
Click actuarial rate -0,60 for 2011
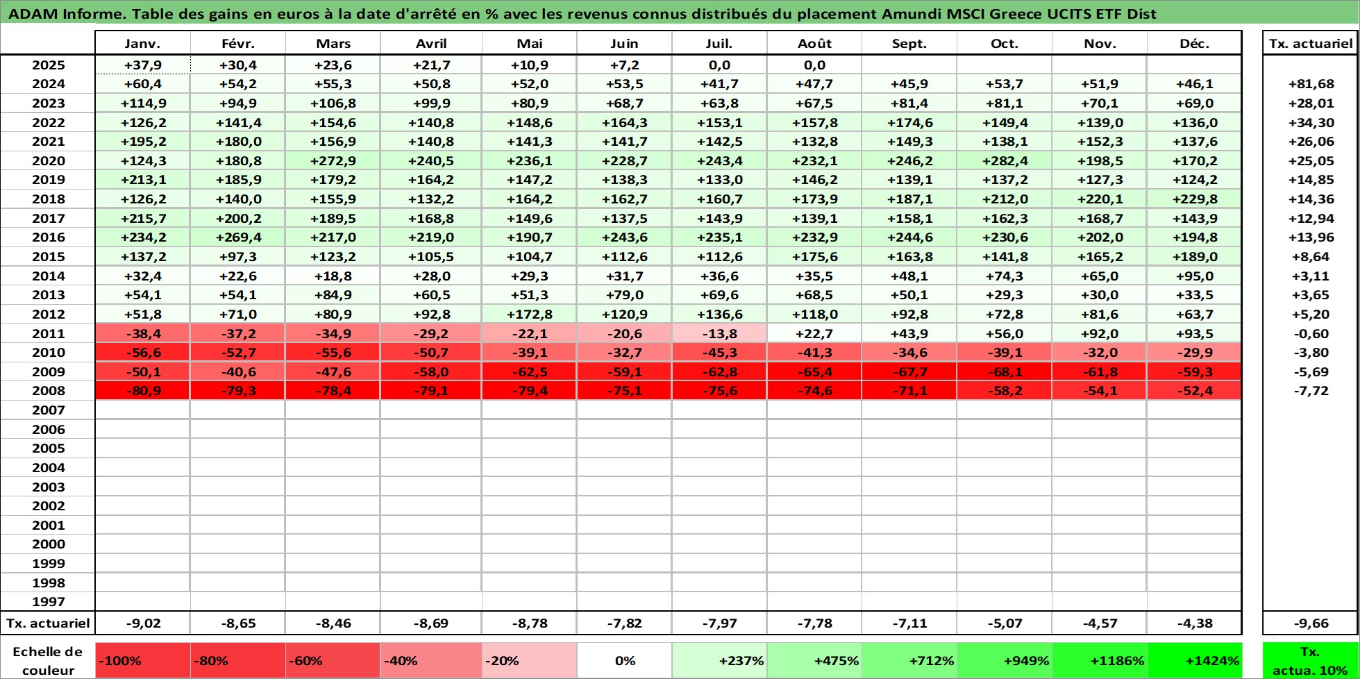[1311, 333]
